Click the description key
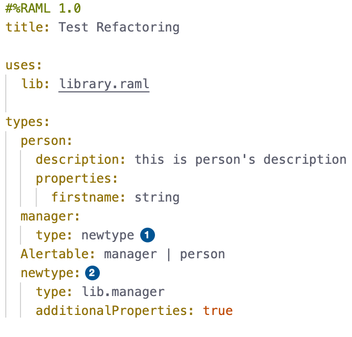Image resolution: width=352 pixels, height=337 pixels. pyautogui.click(x=77, y=160)
